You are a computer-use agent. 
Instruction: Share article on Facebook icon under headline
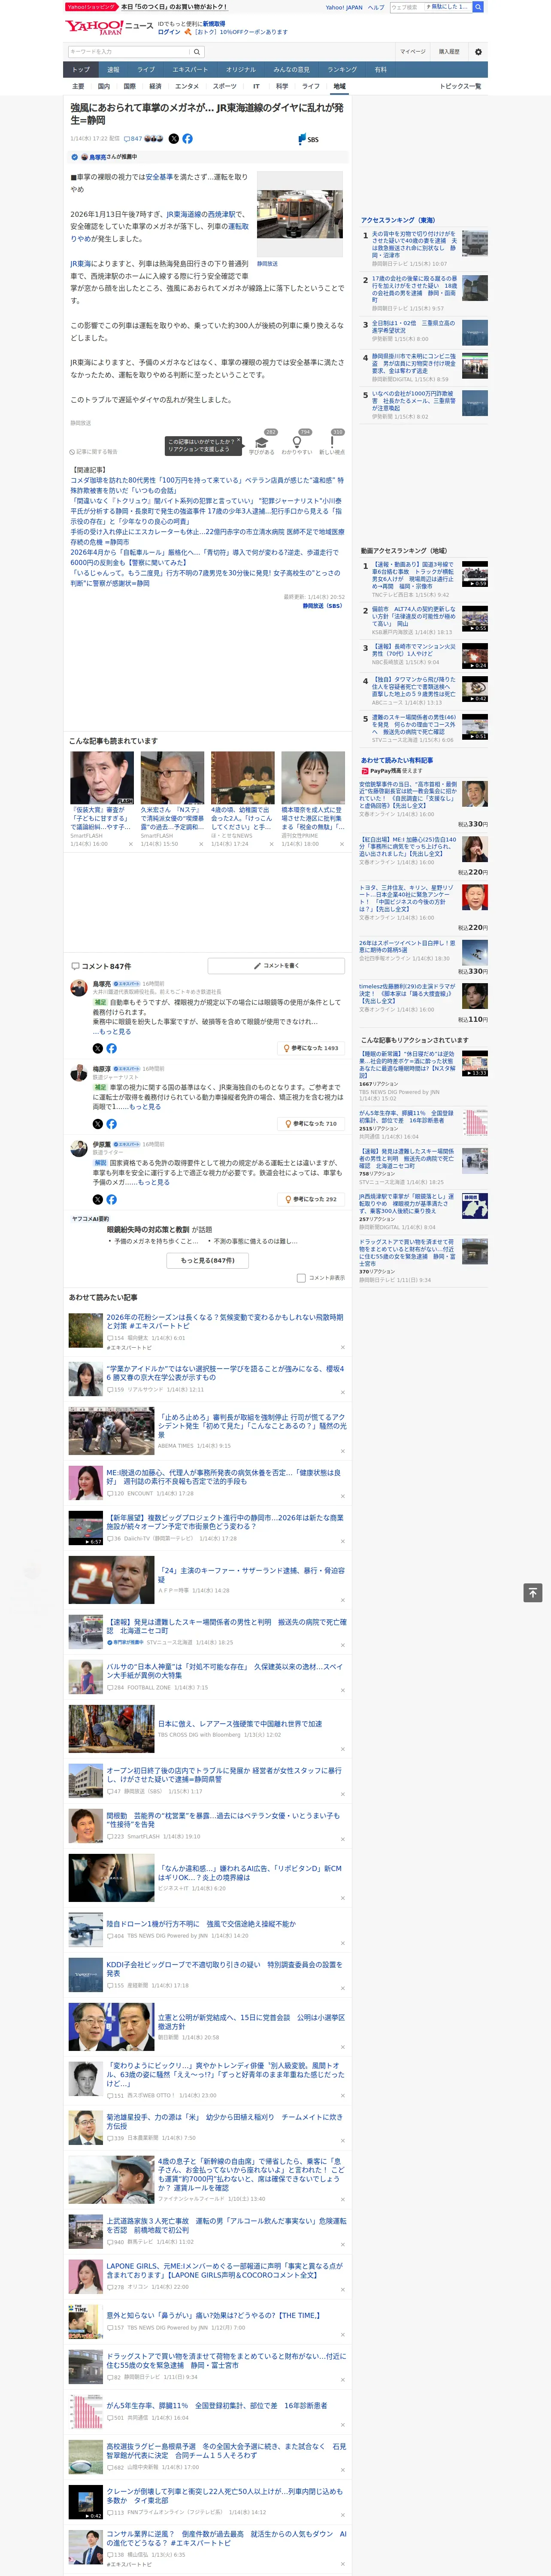pyautogui.click(x=187, y=139)
